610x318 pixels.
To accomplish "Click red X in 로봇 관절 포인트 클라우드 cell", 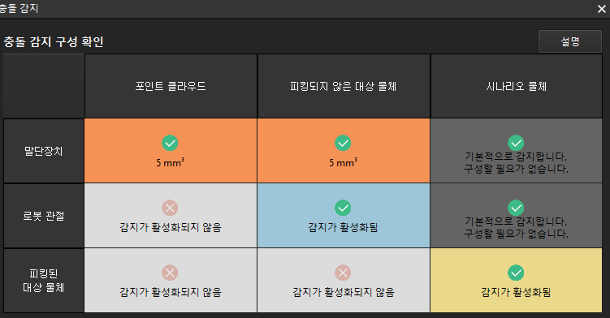I will [x=170, y=208].
